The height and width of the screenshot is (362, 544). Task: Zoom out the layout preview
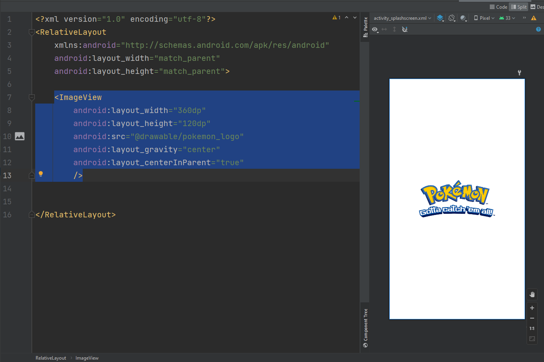coord(532,318)
